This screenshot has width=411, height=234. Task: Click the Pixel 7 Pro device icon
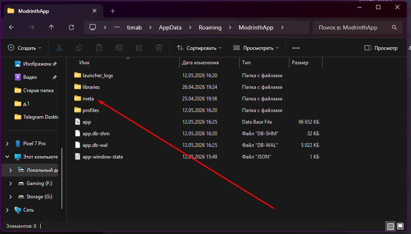tap(18, 143)
